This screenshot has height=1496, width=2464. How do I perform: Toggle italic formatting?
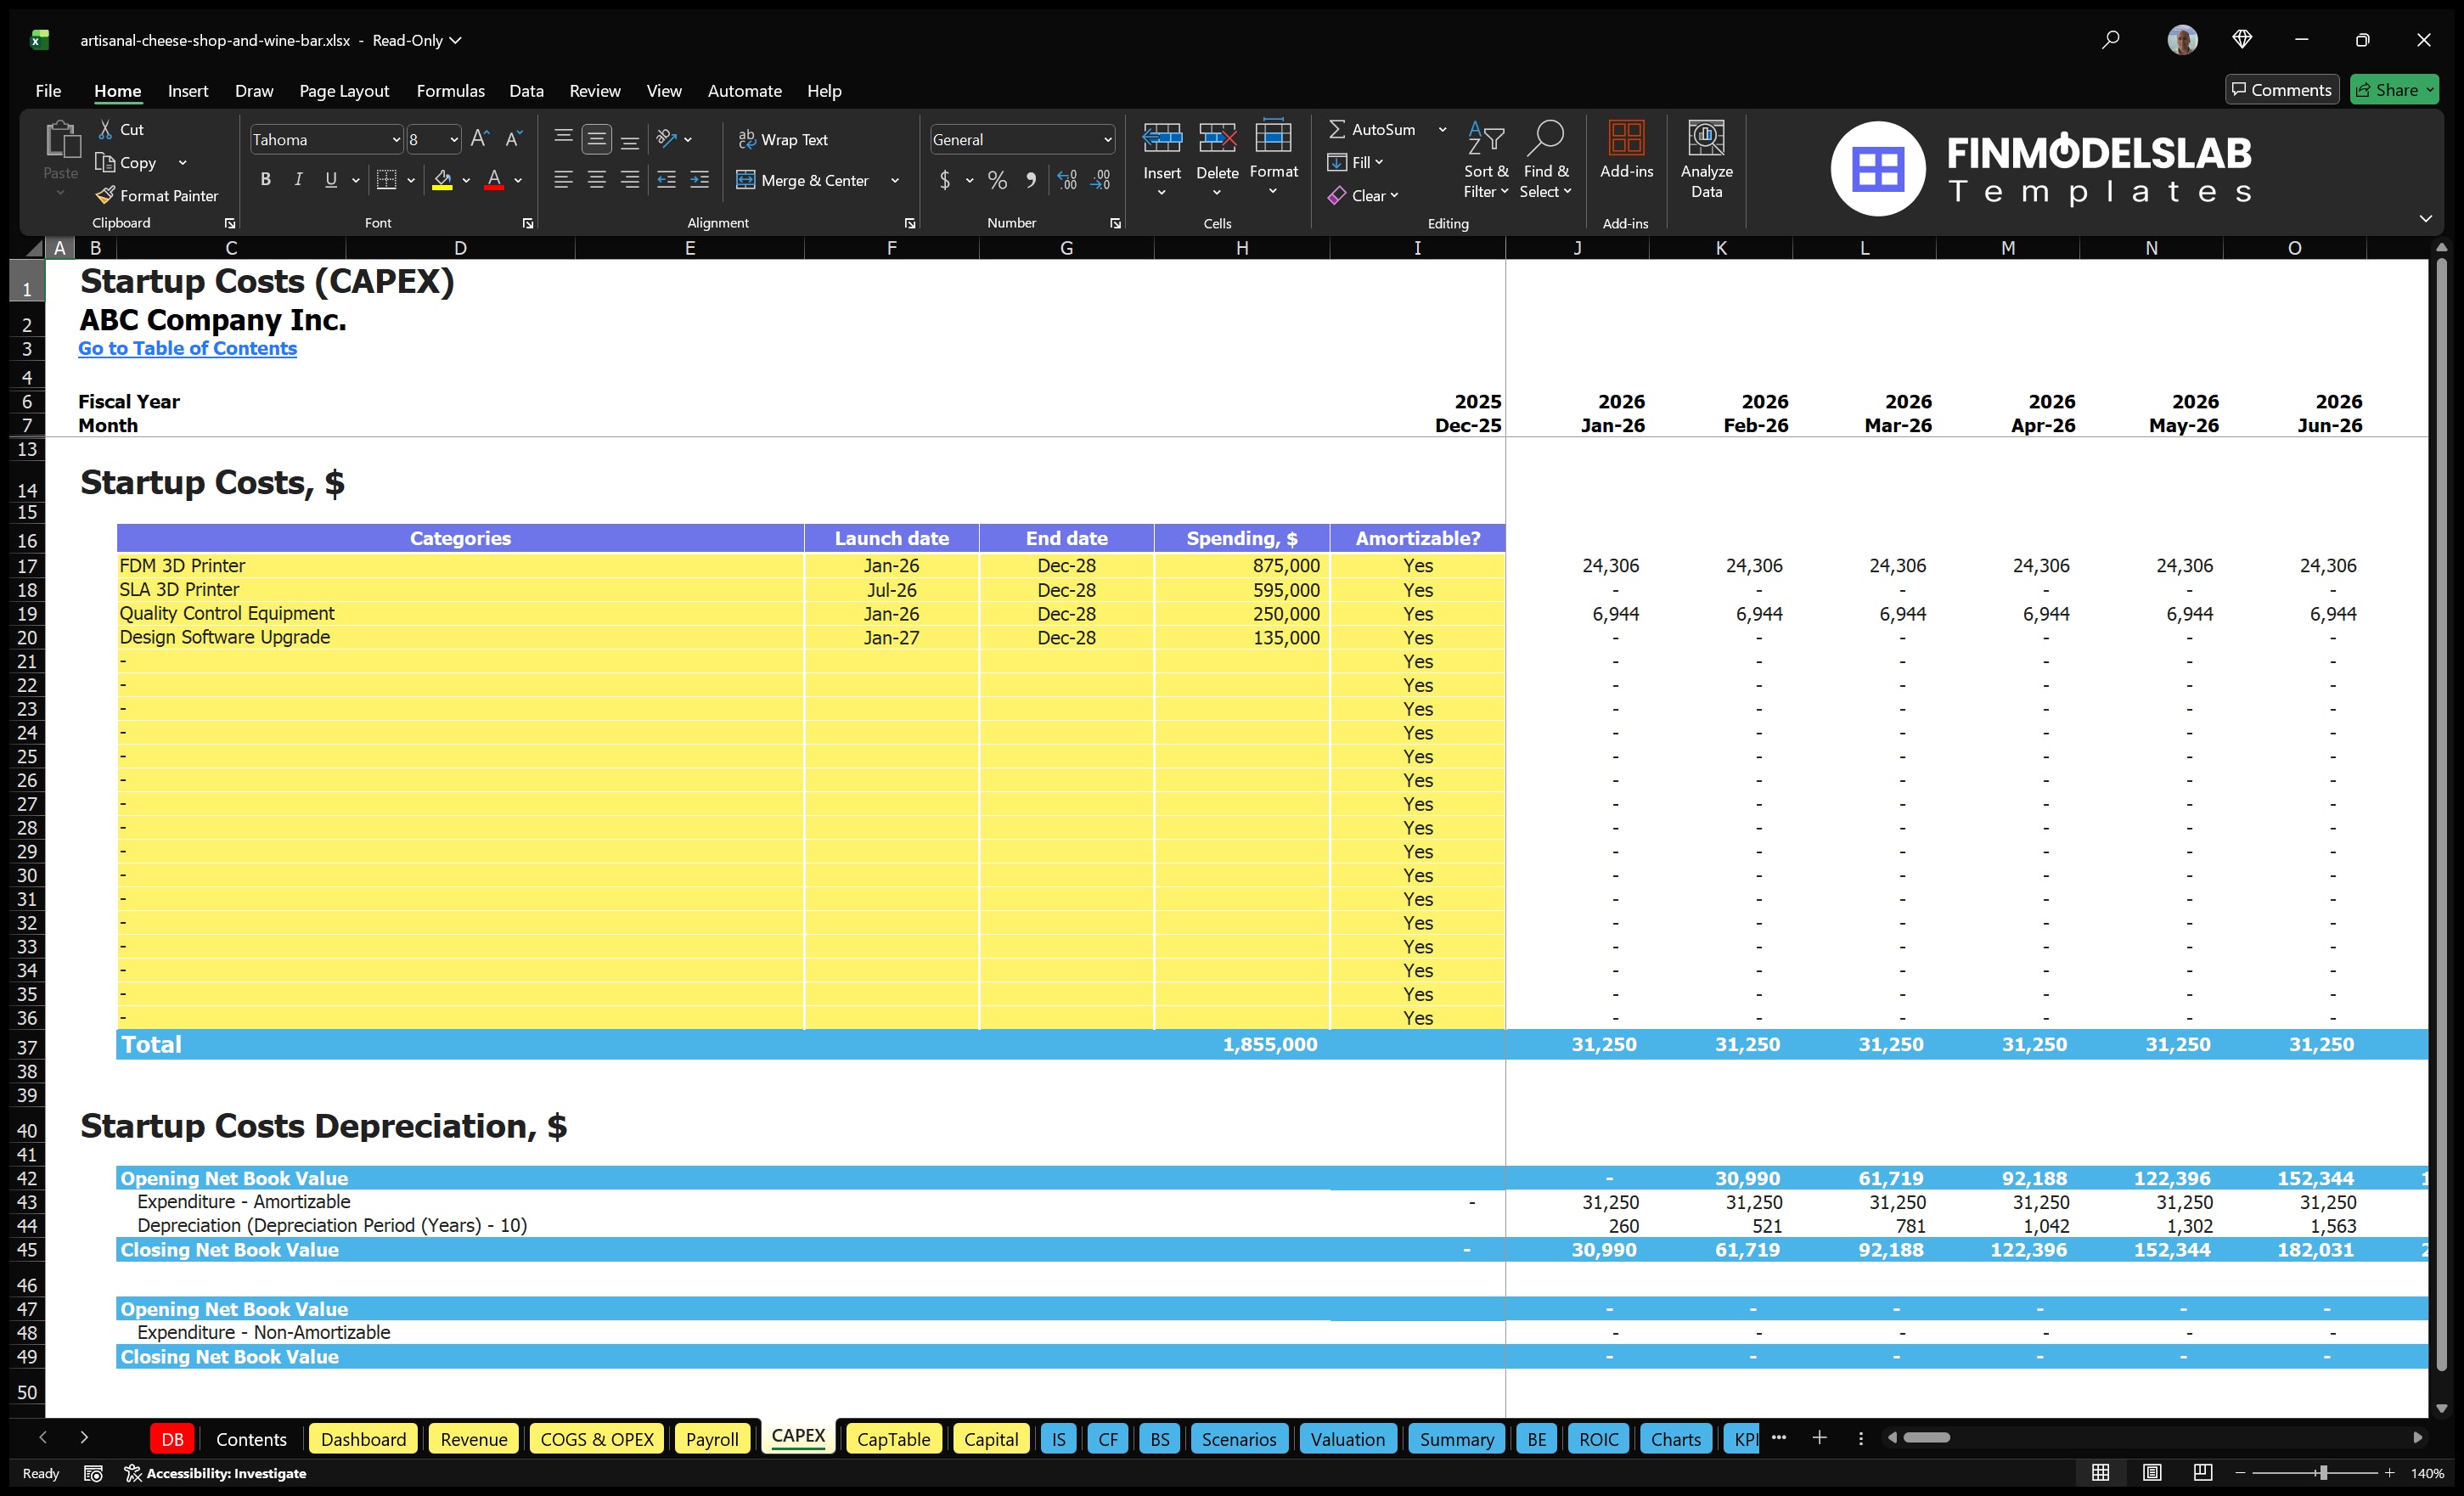(x=297, y=180)
